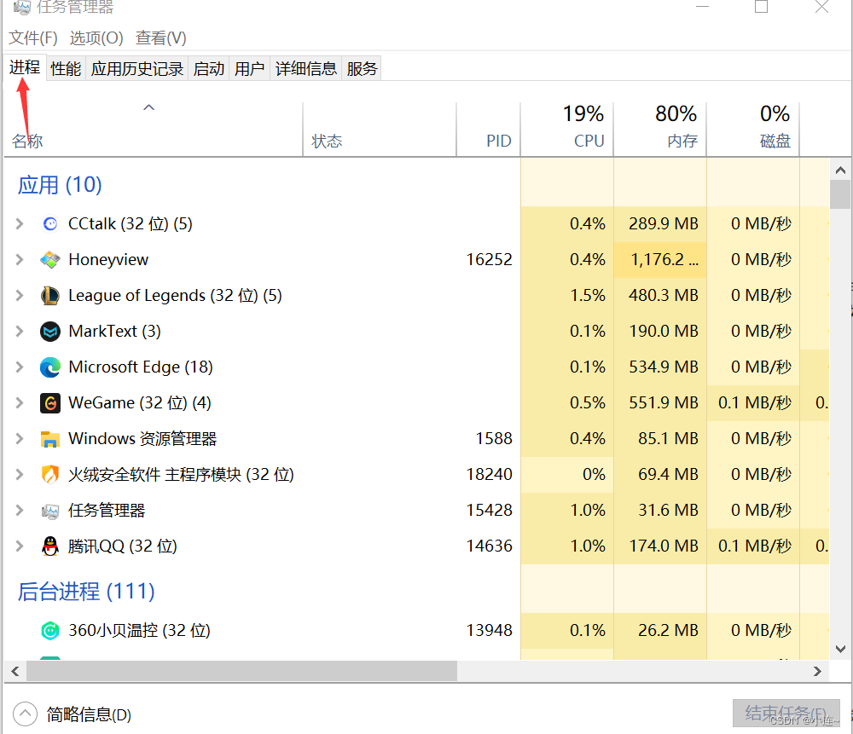Screen dimensions: 853x734
Task: Switch to the 服务 tab
Action: (x=362, y=68)
